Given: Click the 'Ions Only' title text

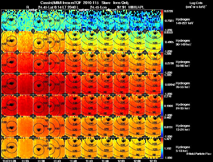Looking at the screenshot, I should (x=121, y=3).
